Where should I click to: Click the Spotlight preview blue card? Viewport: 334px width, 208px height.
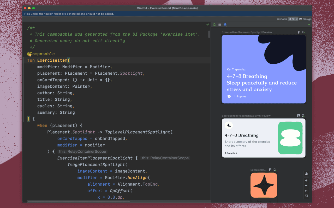[264, 69]
